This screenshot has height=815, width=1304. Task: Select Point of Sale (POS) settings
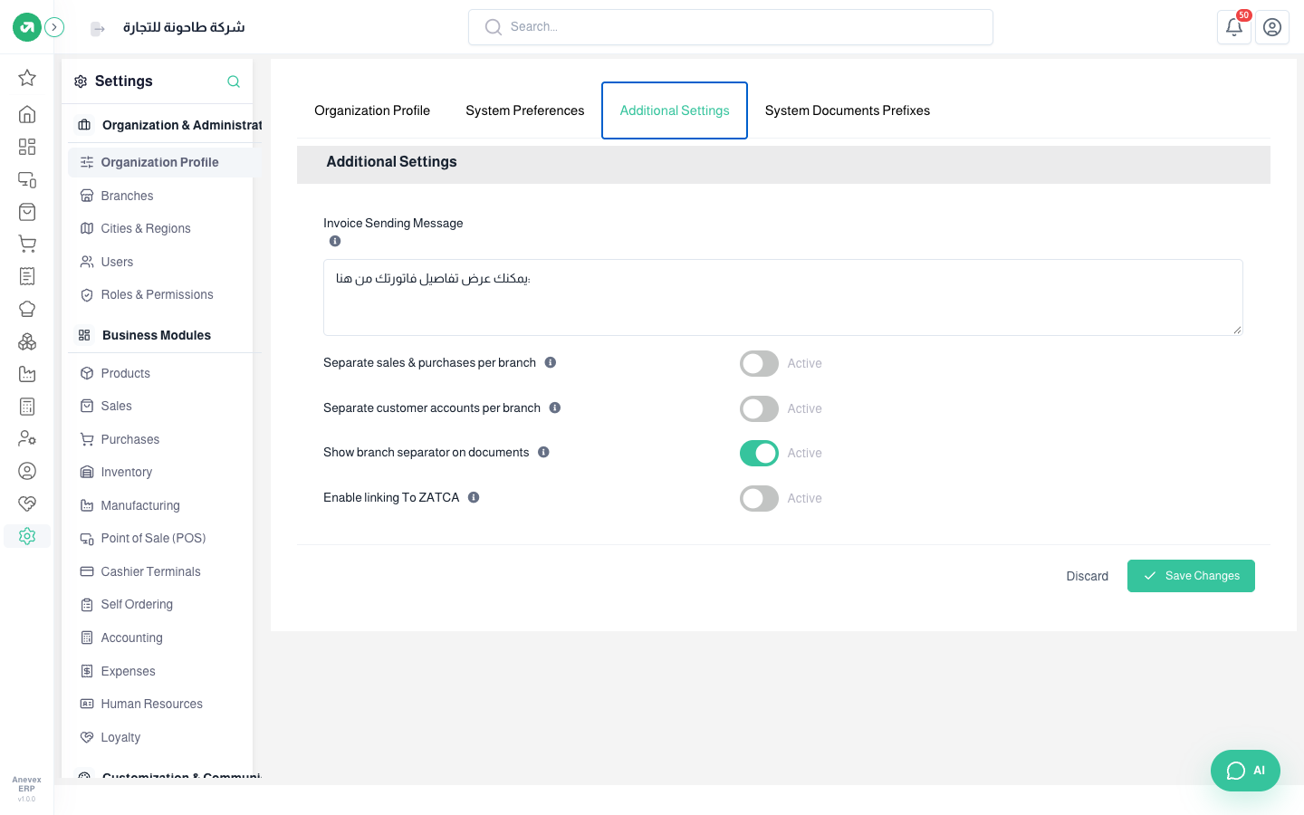[162, 538]
